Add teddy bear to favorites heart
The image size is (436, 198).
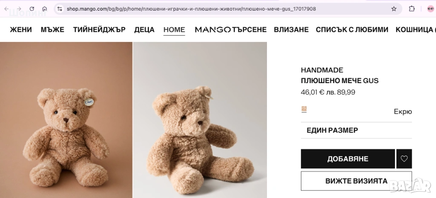(x=404, y=159)
